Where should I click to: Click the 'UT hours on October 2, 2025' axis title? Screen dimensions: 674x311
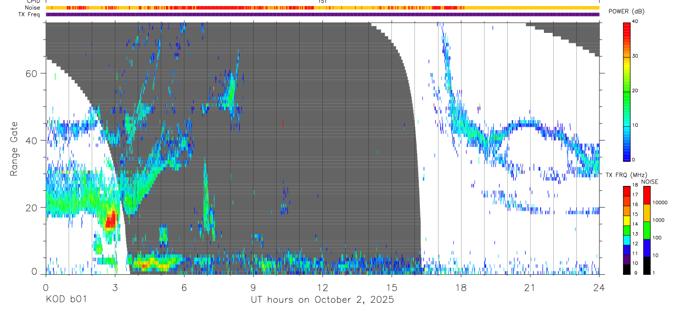pos(322,300)
